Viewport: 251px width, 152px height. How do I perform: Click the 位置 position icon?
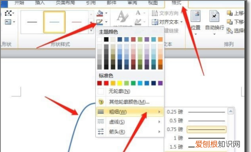pyautogui.click(x=196, y=16)
